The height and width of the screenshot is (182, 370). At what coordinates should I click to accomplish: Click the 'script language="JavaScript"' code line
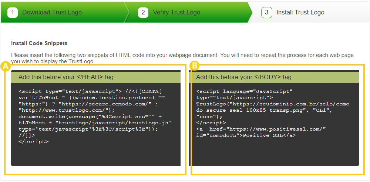(x=245, y=91)
